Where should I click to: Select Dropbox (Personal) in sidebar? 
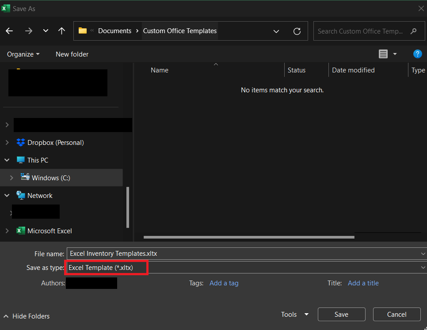56,143
